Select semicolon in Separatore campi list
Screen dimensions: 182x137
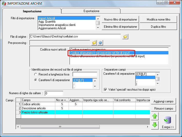coord(145,77)
